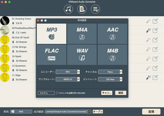The width and height of the screenshot is (164, 116).
Task: Open the サンプルレート 48000 HZ dropdown
Action: pos(68,79)
